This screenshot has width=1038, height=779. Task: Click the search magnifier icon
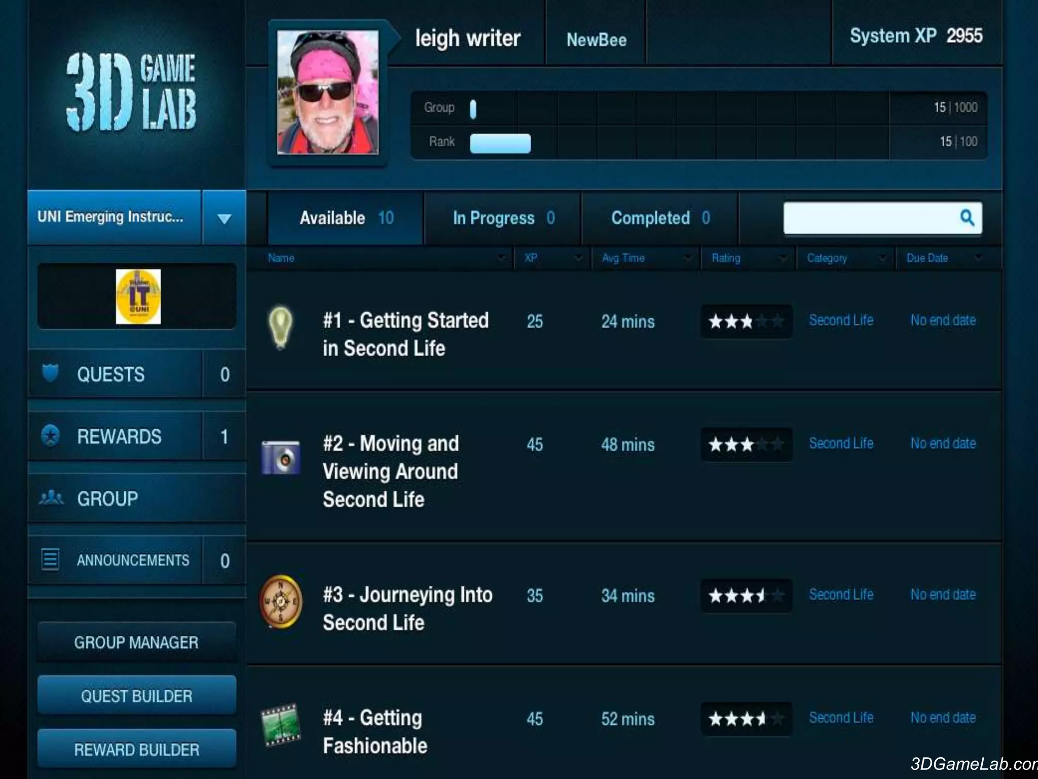point(967,218)
